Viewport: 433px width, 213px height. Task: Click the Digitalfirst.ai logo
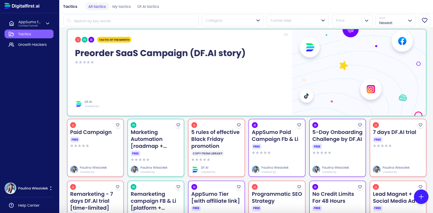tap(22, 6)
